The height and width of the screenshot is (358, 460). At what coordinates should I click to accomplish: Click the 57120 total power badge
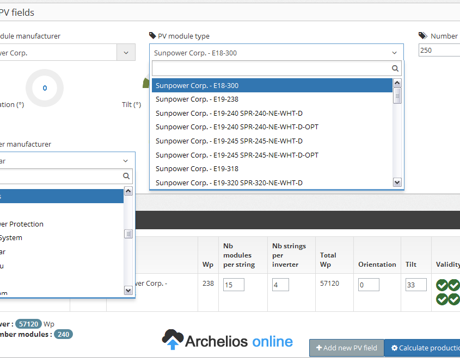[28, 324]
